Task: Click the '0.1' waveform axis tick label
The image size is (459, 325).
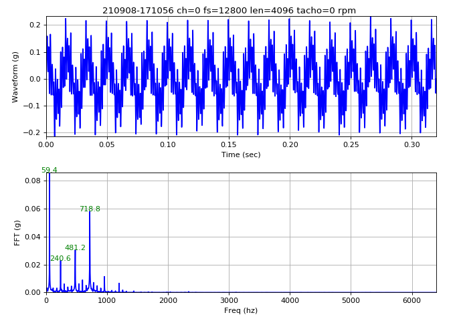Action: 34,52
